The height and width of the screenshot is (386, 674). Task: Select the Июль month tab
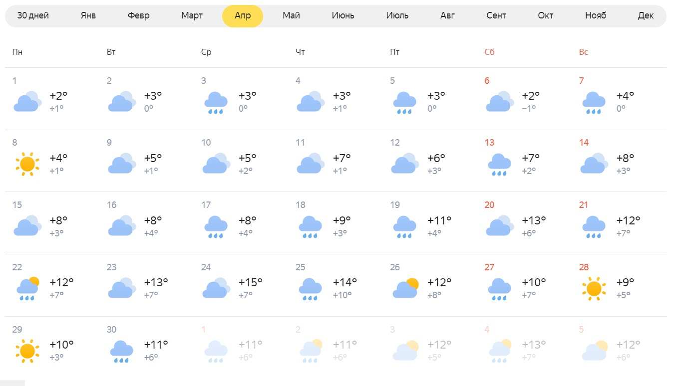point(397,15)
